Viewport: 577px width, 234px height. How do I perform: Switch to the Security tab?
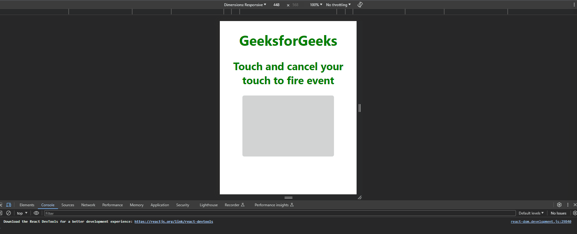click(x=183, y=205)
